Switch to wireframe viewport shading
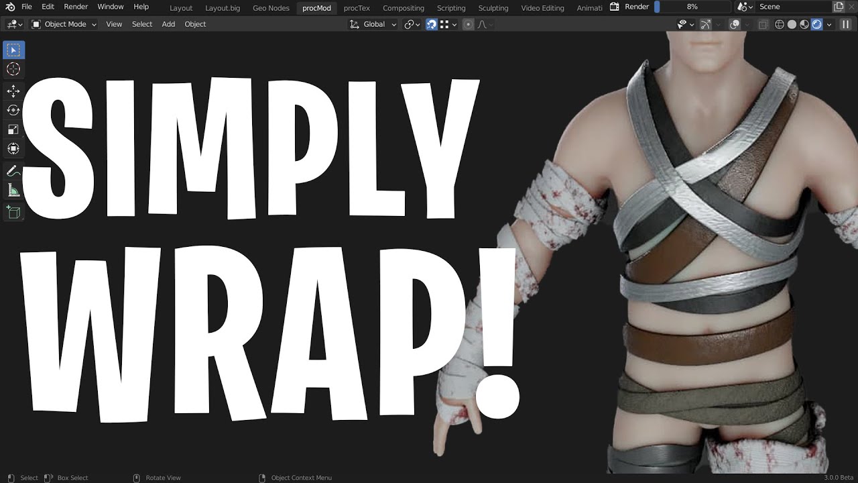Viewport: 858px width, 483px height. click(x=780, y=24)
